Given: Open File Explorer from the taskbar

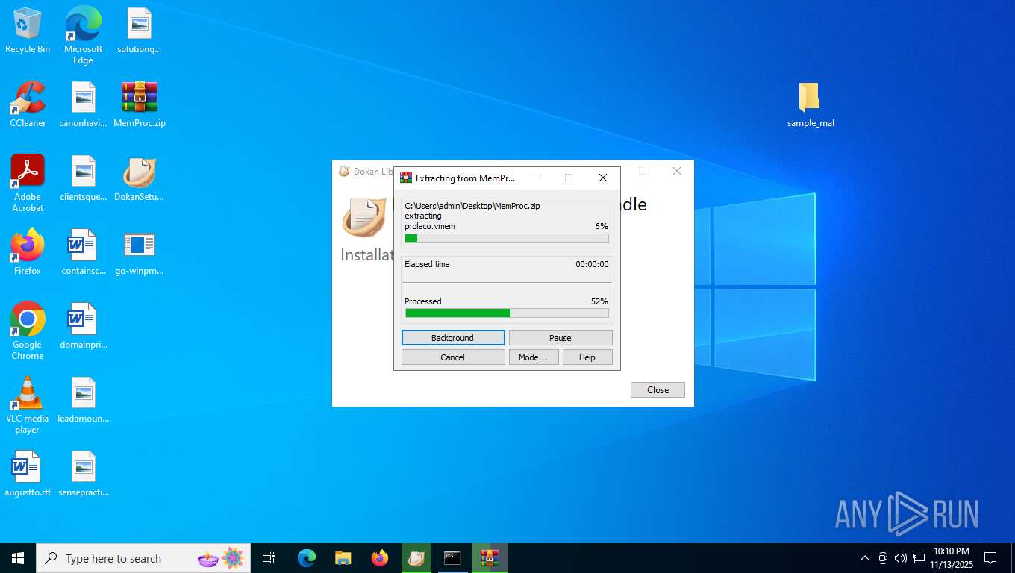Looking at the screenshot, I should (x=343, y=558).
